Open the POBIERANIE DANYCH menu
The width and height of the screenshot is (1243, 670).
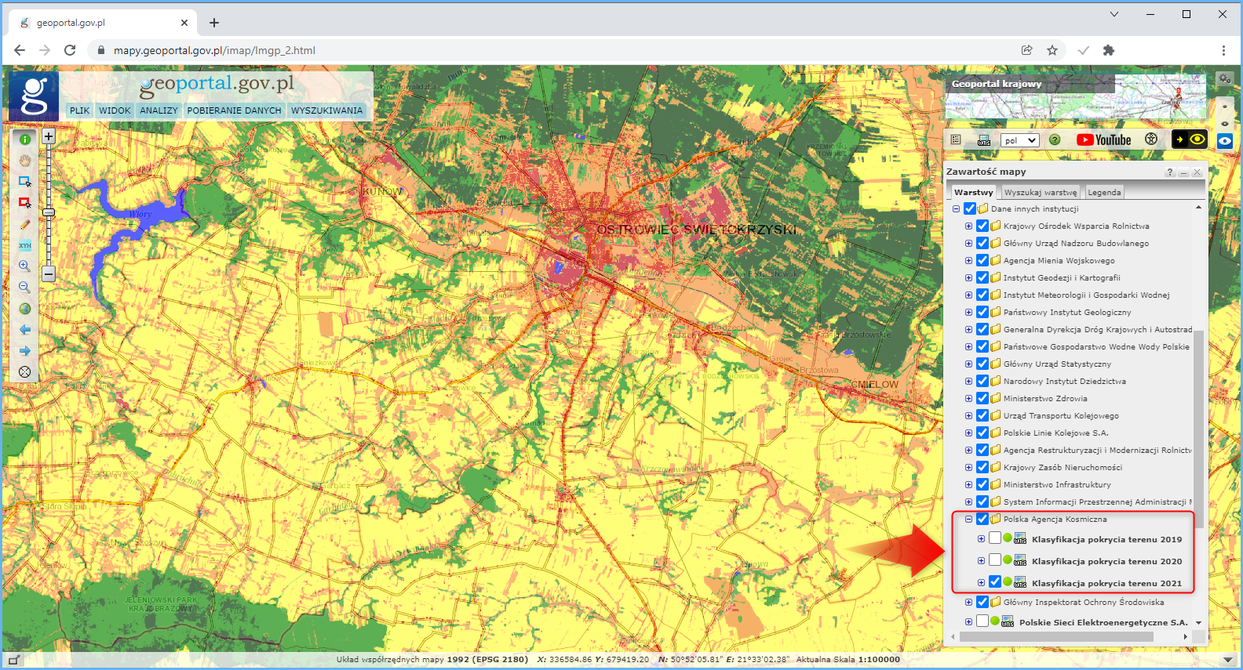[x=234, y=110]
